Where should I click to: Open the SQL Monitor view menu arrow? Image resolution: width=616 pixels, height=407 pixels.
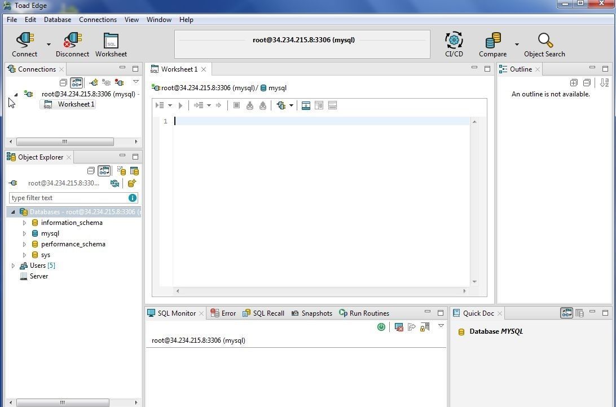tap(441, 326)
